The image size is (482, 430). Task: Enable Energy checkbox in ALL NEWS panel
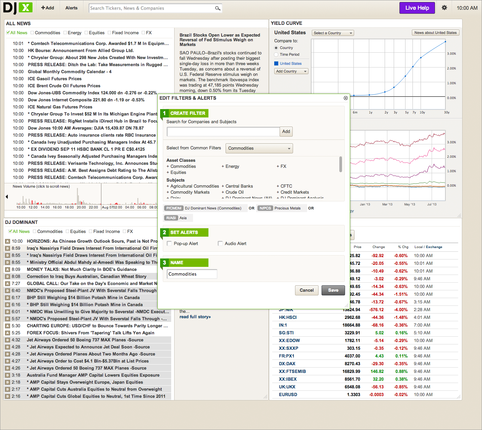tap(65, 33)
